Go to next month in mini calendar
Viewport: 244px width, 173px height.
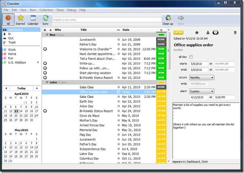click(x=37, y=88)
